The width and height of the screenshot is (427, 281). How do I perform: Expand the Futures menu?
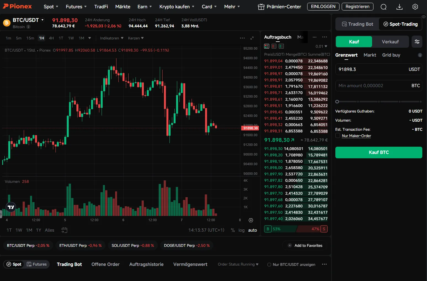76,7
